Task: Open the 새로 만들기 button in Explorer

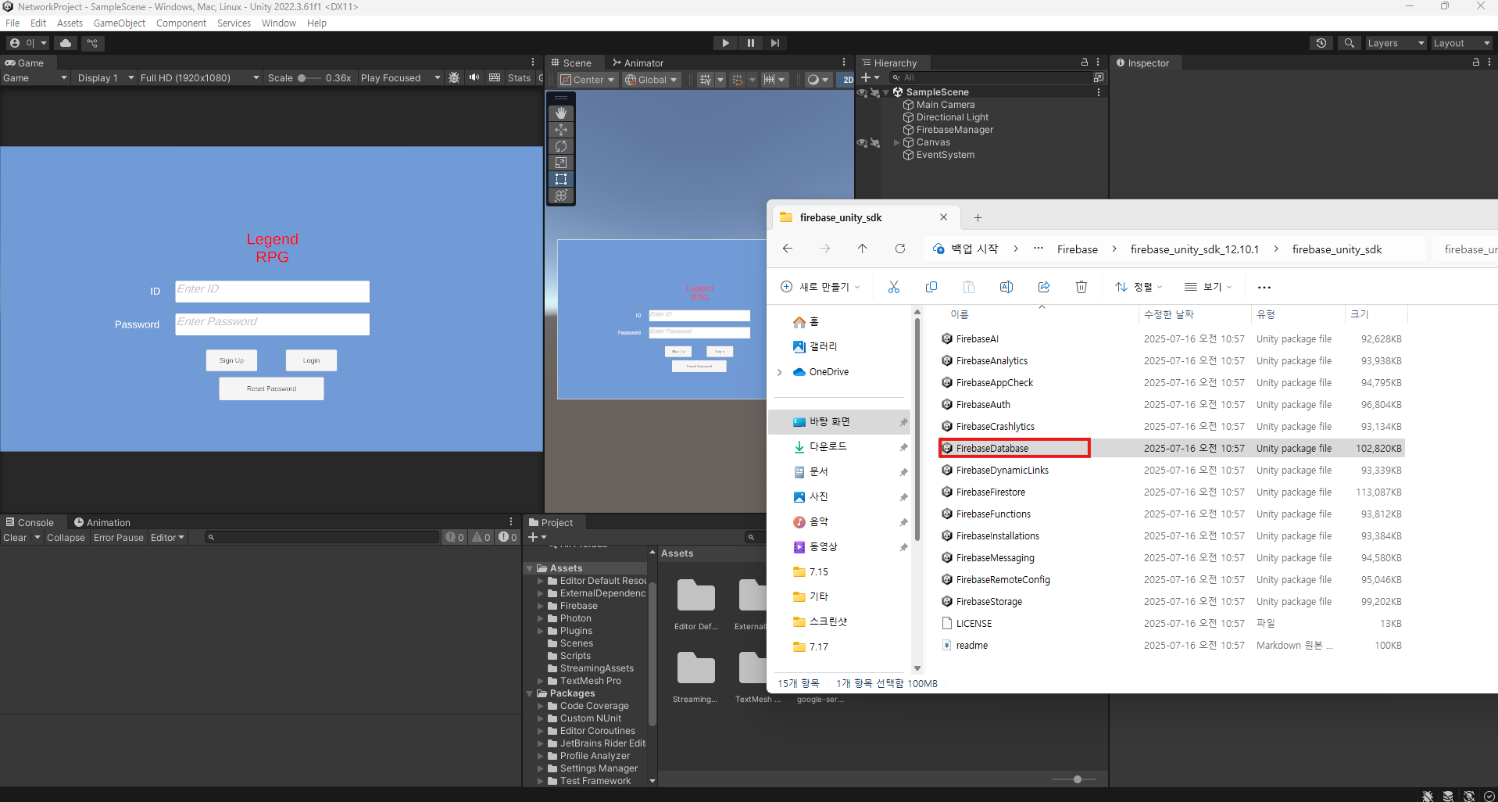Action: click(821, 287)
